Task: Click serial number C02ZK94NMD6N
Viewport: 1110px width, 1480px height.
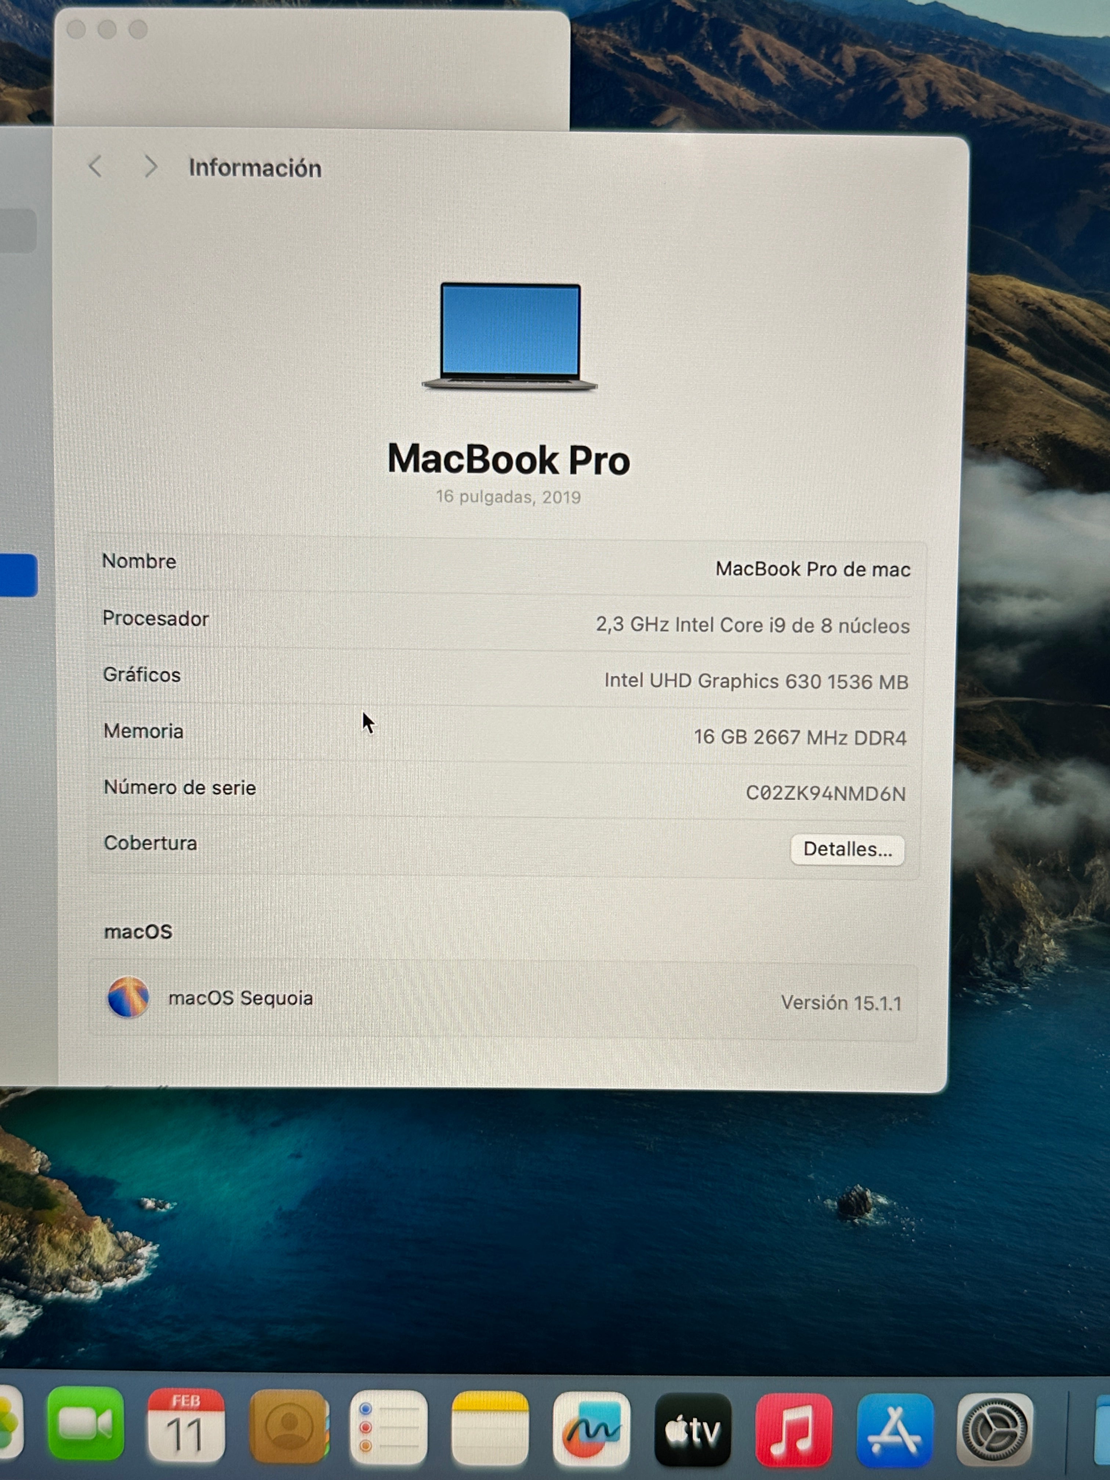Action: tap(826, 793)
